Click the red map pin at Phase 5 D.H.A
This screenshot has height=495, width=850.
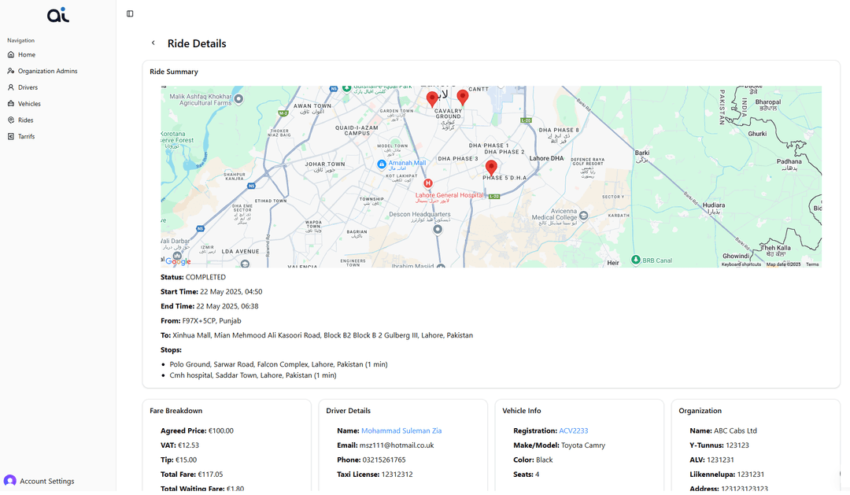point(491,168)
